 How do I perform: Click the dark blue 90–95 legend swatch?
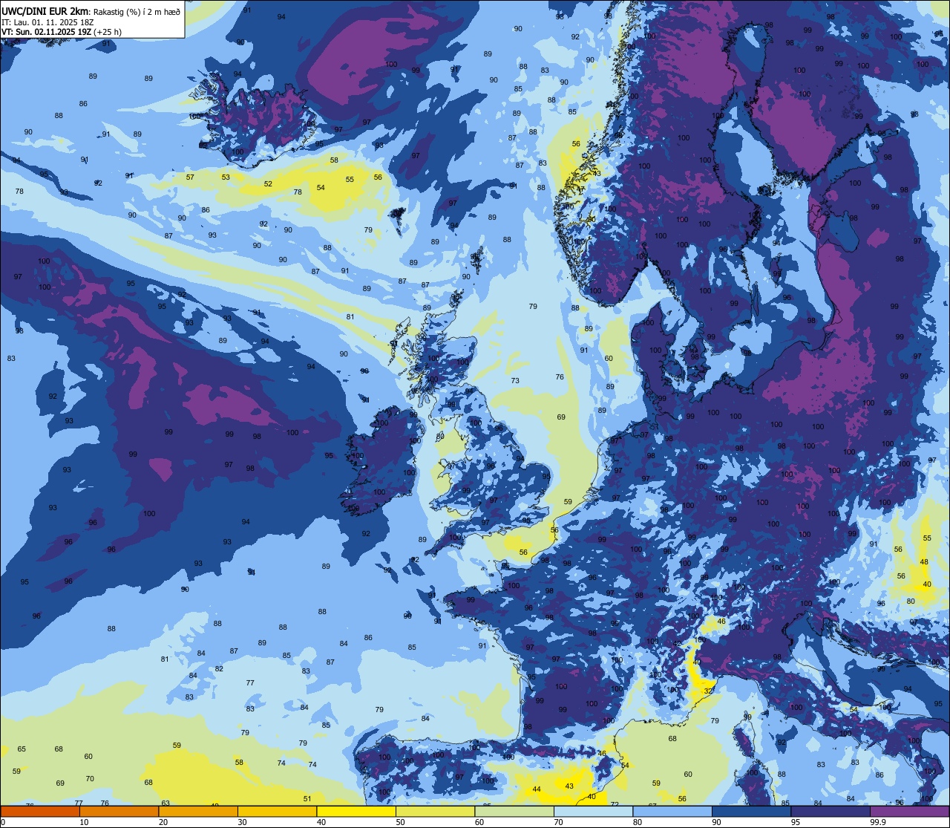(751, 811)
